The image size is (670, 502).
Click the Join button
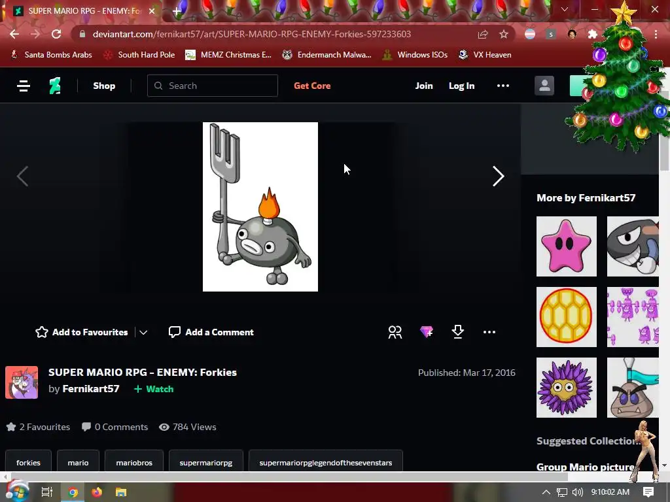(x=424, y=86)
